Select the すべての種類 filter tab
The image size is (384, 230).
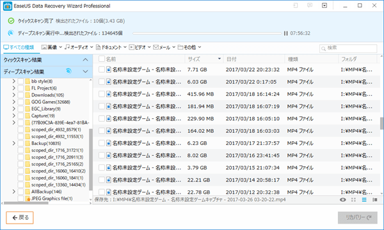coord(19,47)
